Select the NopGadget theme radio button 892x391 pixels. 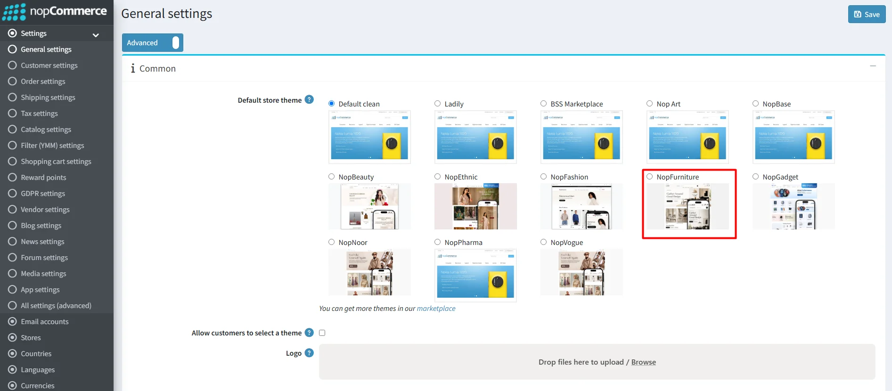pos(756,177)
